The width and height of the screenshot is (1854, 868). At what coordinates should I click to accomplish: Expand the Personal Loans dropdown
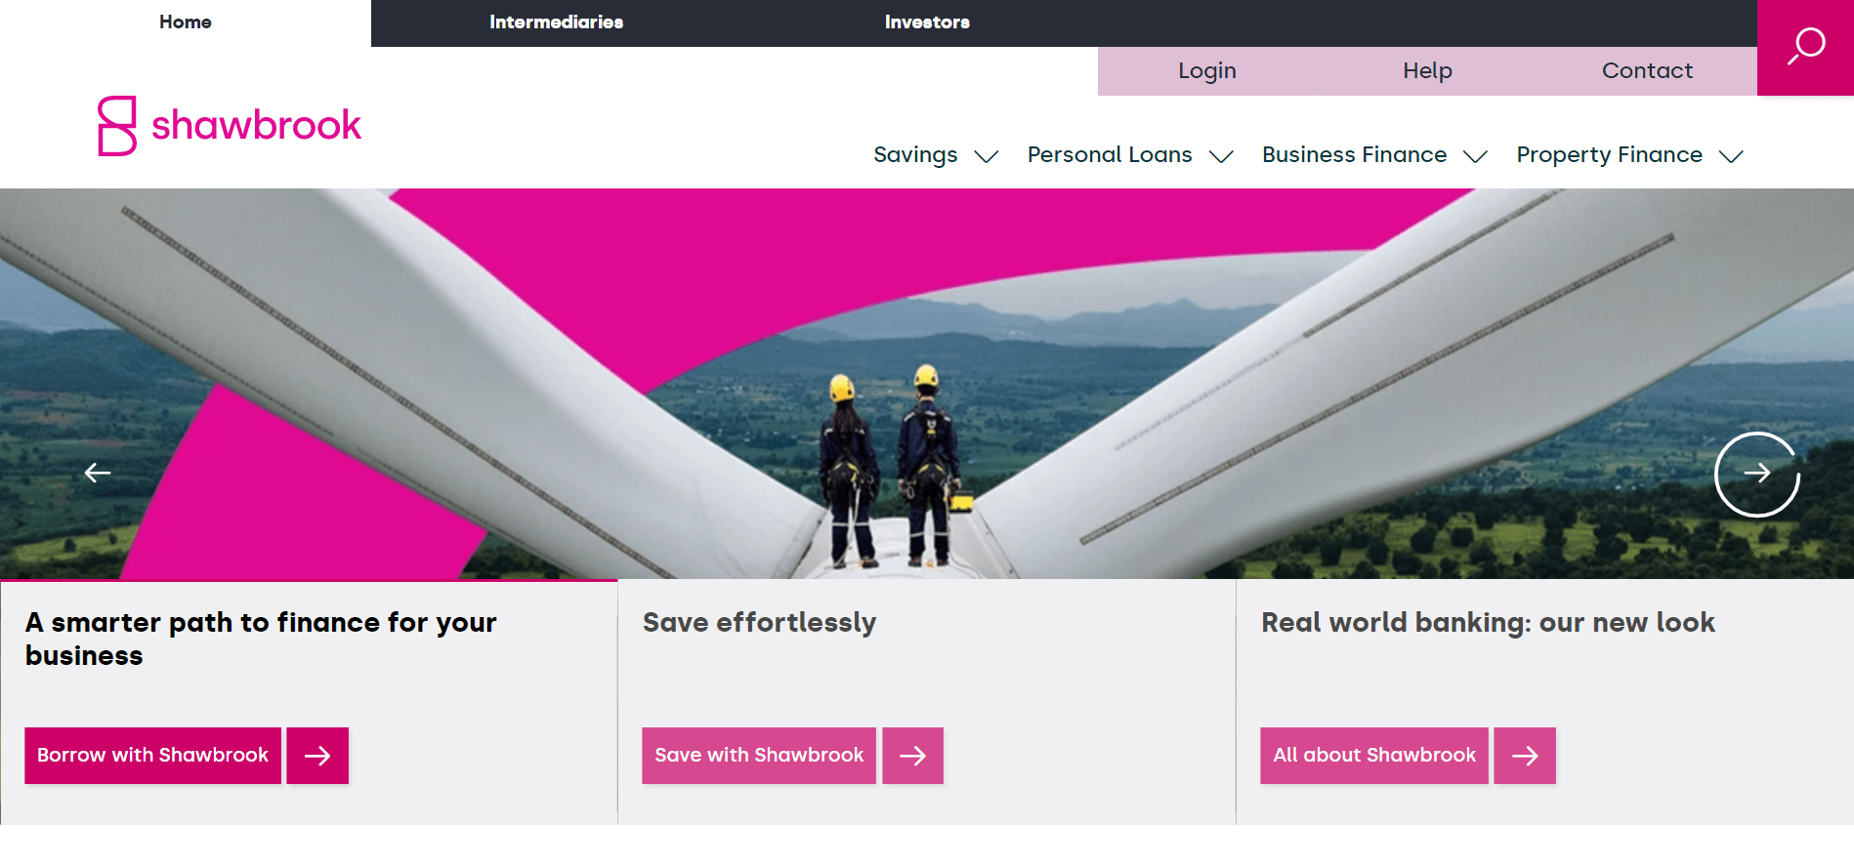[1129, 155]
